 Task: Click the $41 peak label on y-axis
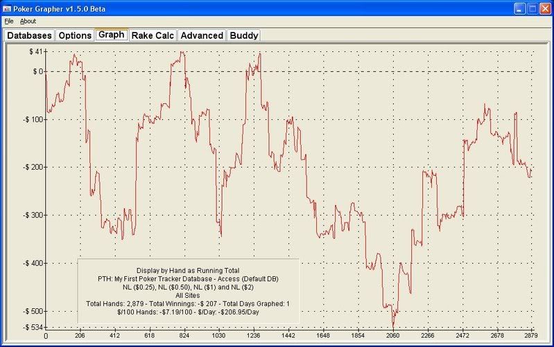point(35,52)
